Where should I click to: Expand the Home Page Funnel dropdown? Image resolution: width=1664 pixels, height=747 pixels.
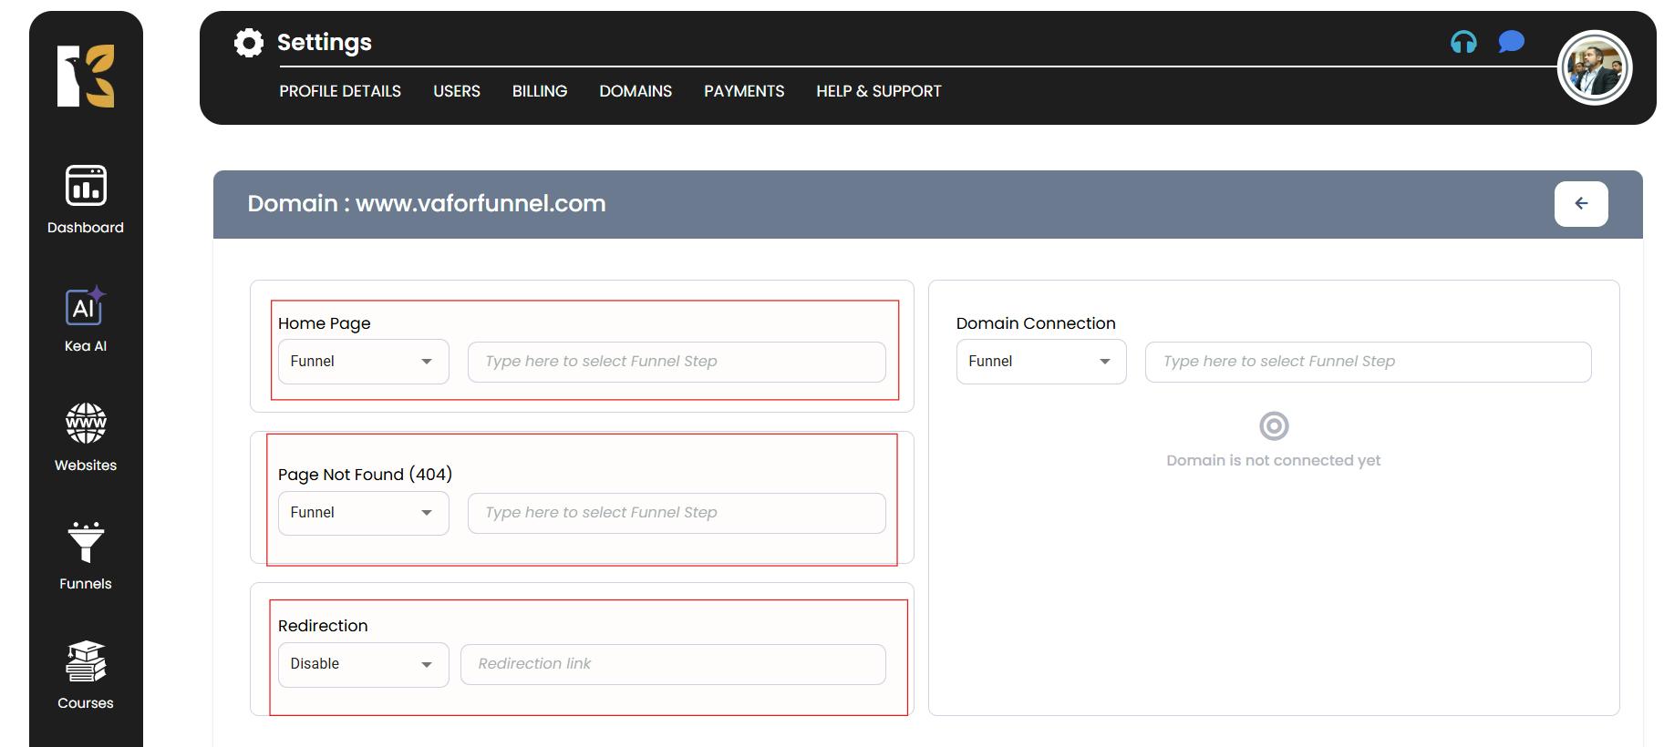(363, 362)
